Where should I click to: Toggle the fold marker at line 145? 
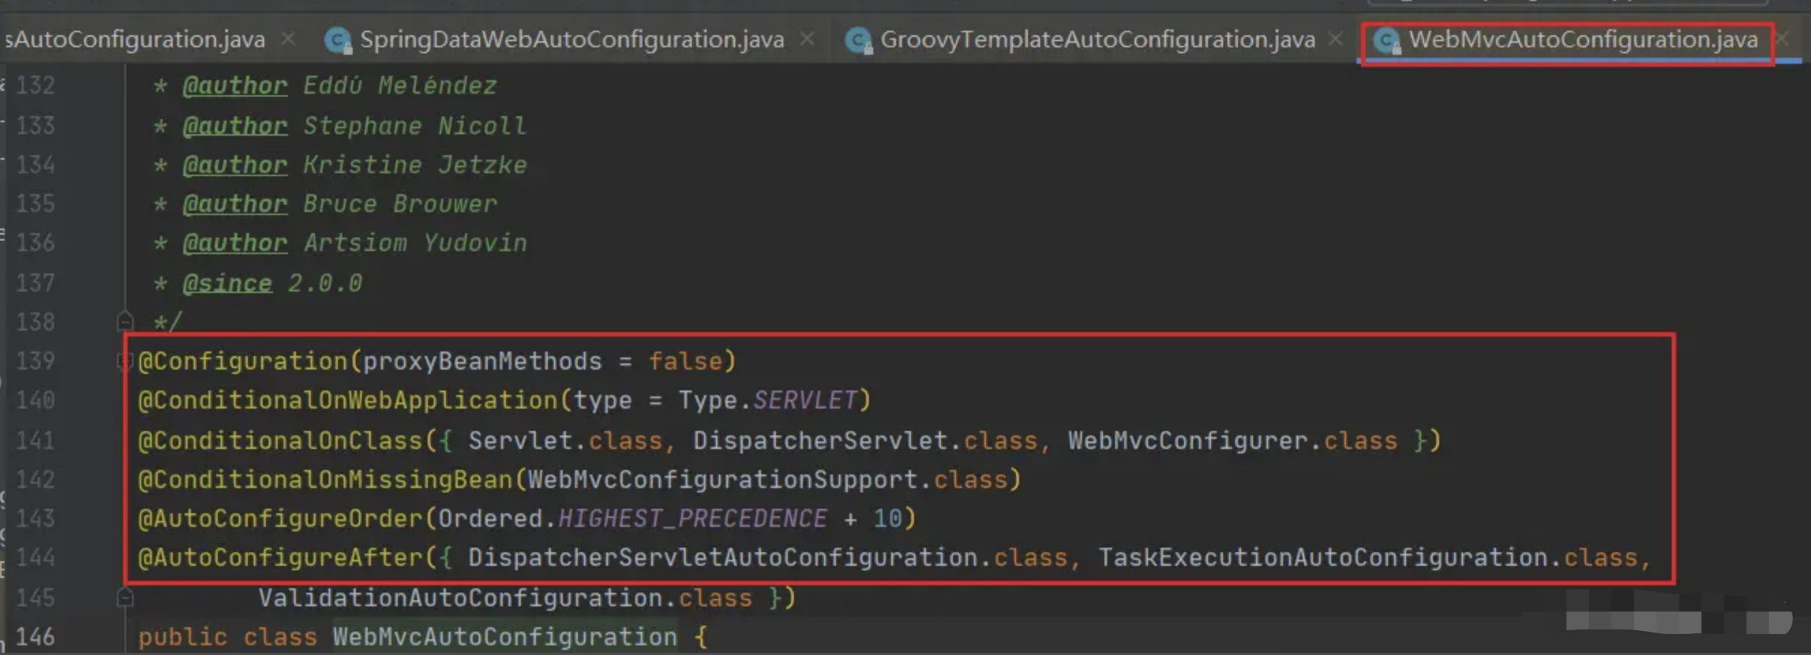click(125, 597)
